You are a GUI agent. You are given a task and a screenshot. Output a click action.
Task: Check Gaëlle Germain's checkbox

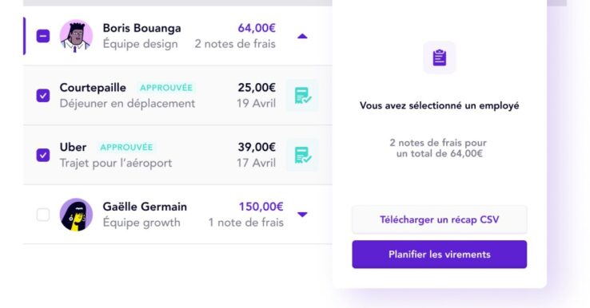pyautogui.click(x=43, y=215)
